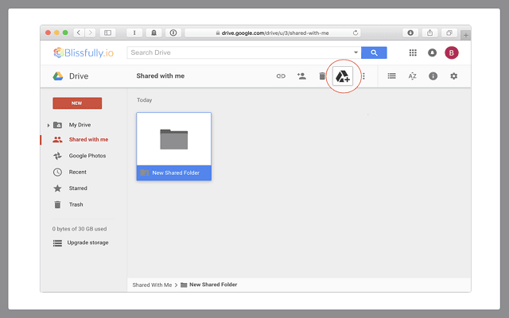The width and height of the screenshot is (509, 318).
Task: Click the get shareable link icon
Action: coord(281,76)
